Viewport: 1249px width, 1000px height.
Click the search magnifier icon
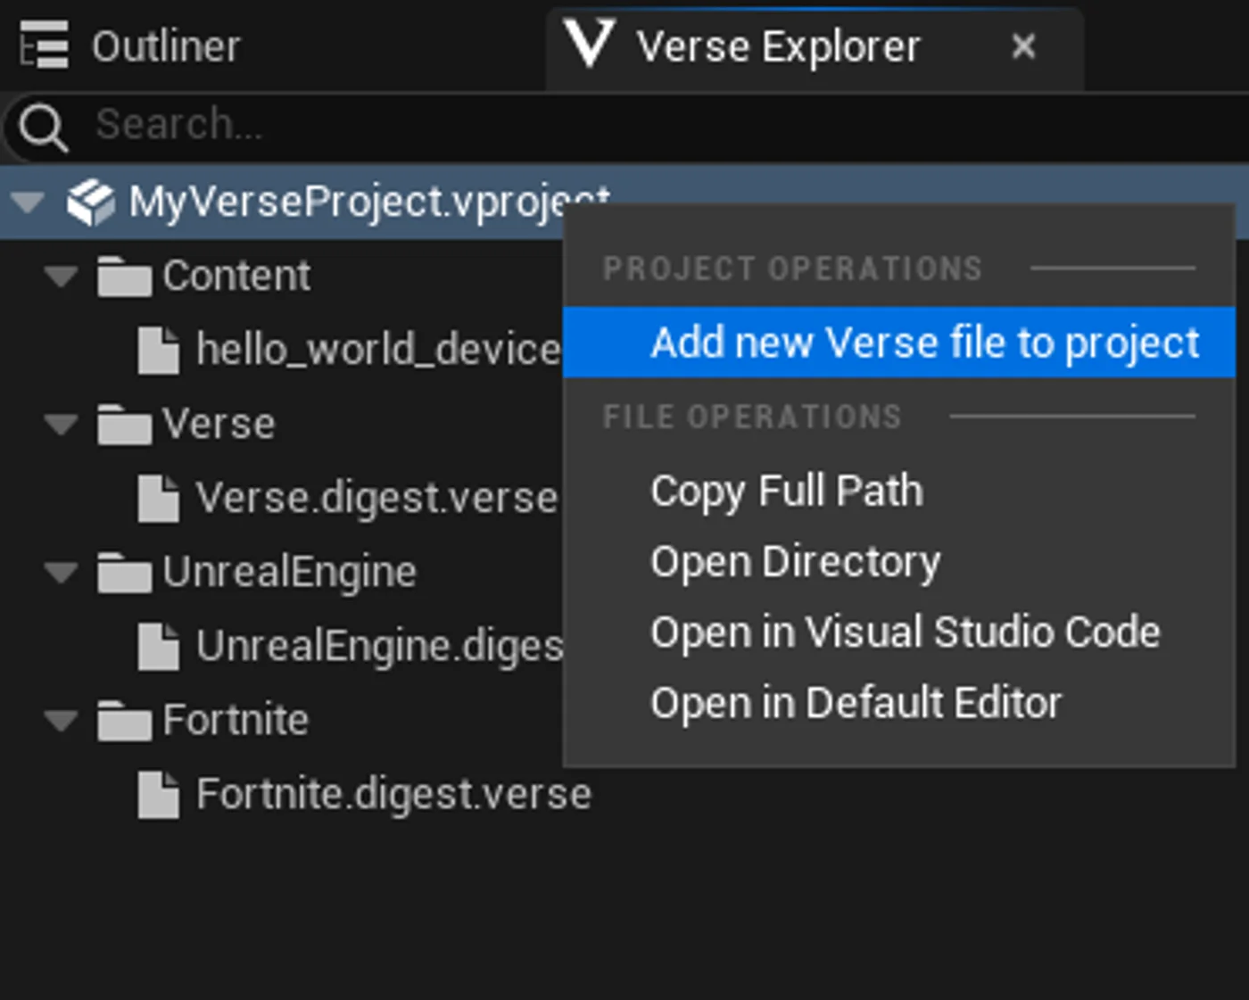pos(43,127)
